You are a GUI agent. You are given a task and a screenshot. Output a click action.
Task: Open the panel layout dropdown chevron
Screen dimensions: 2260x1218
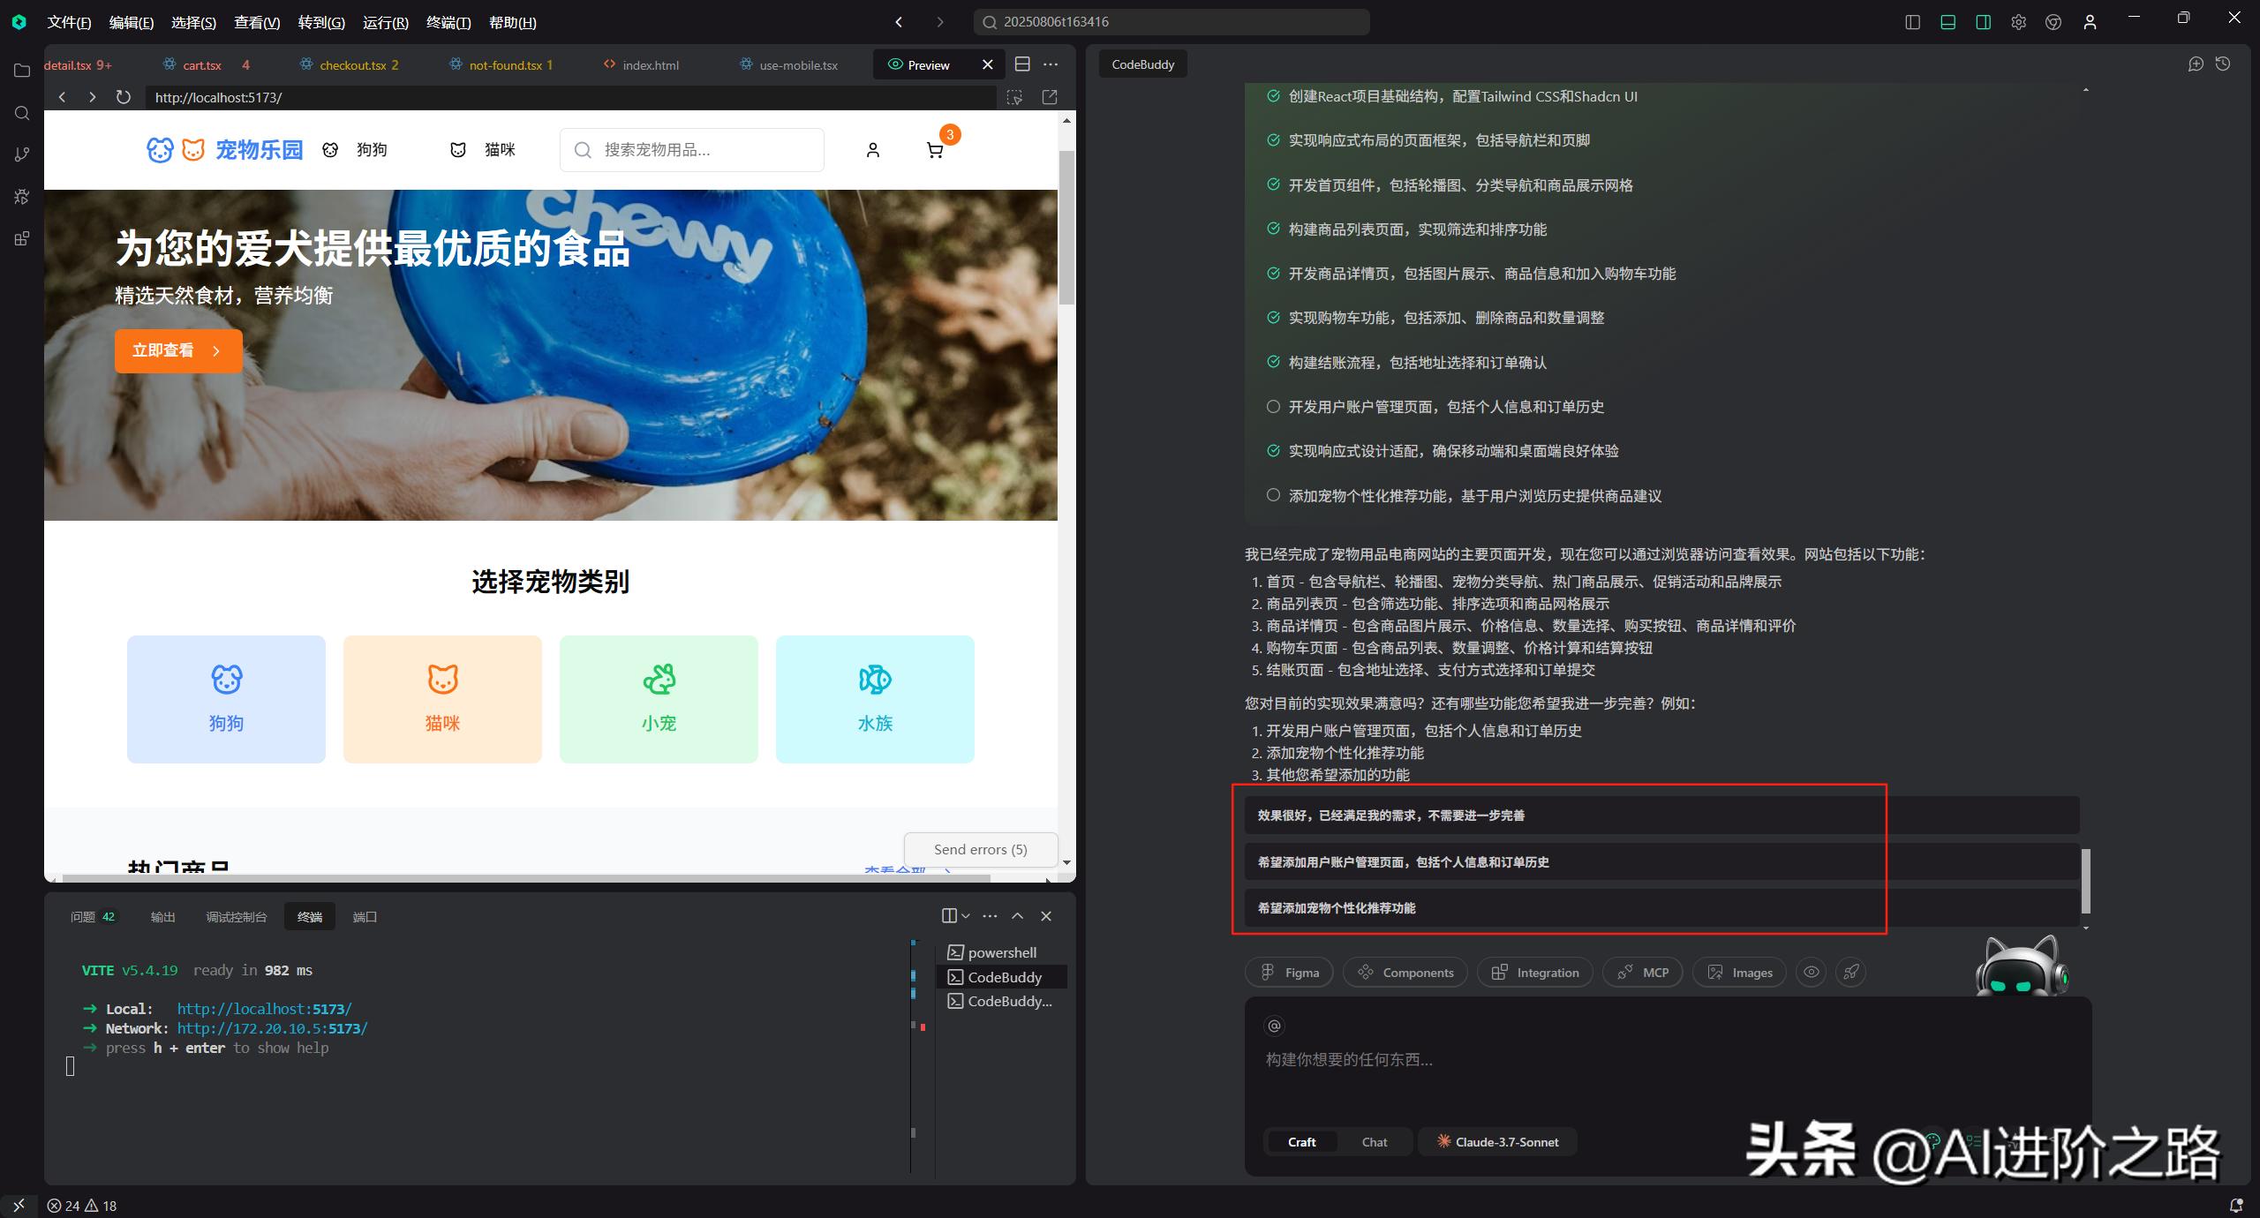point(964,915)
